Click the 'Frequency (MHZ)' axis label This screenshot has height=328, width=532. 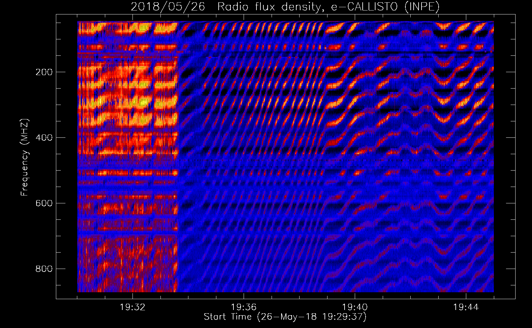point(25,157)
